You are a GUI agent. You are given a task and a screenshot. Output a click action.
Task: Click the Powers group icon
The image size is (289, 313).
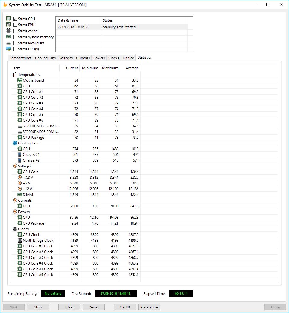point(15,212)
